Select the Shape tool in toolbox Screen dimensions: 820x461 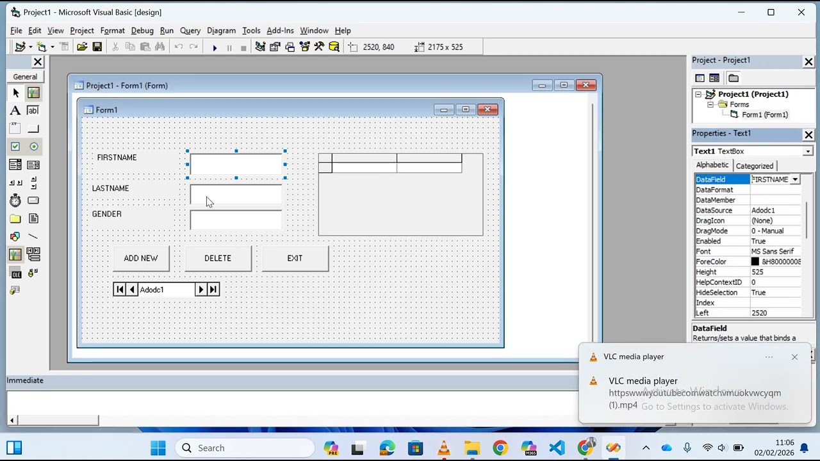15,236
